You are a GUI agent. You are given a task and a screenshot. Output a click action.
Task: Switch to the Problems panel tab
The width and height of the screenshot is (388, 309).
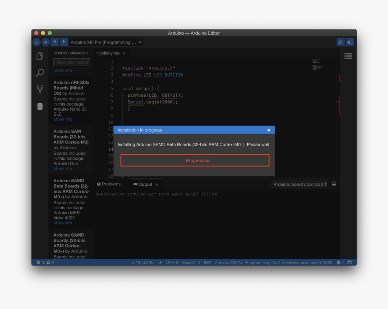(x=109, y=184)
